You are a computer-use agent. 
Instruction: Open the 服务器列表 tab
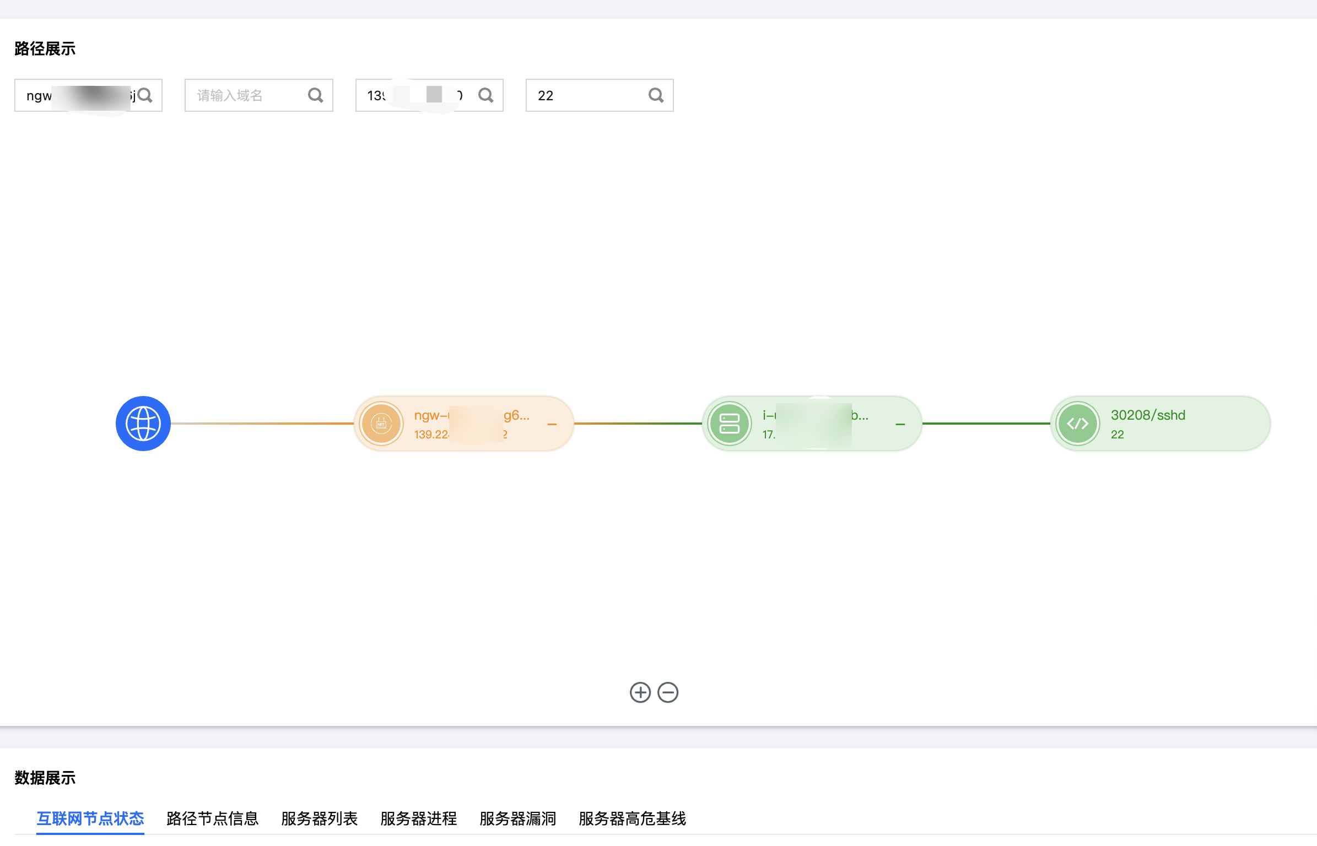319,818
